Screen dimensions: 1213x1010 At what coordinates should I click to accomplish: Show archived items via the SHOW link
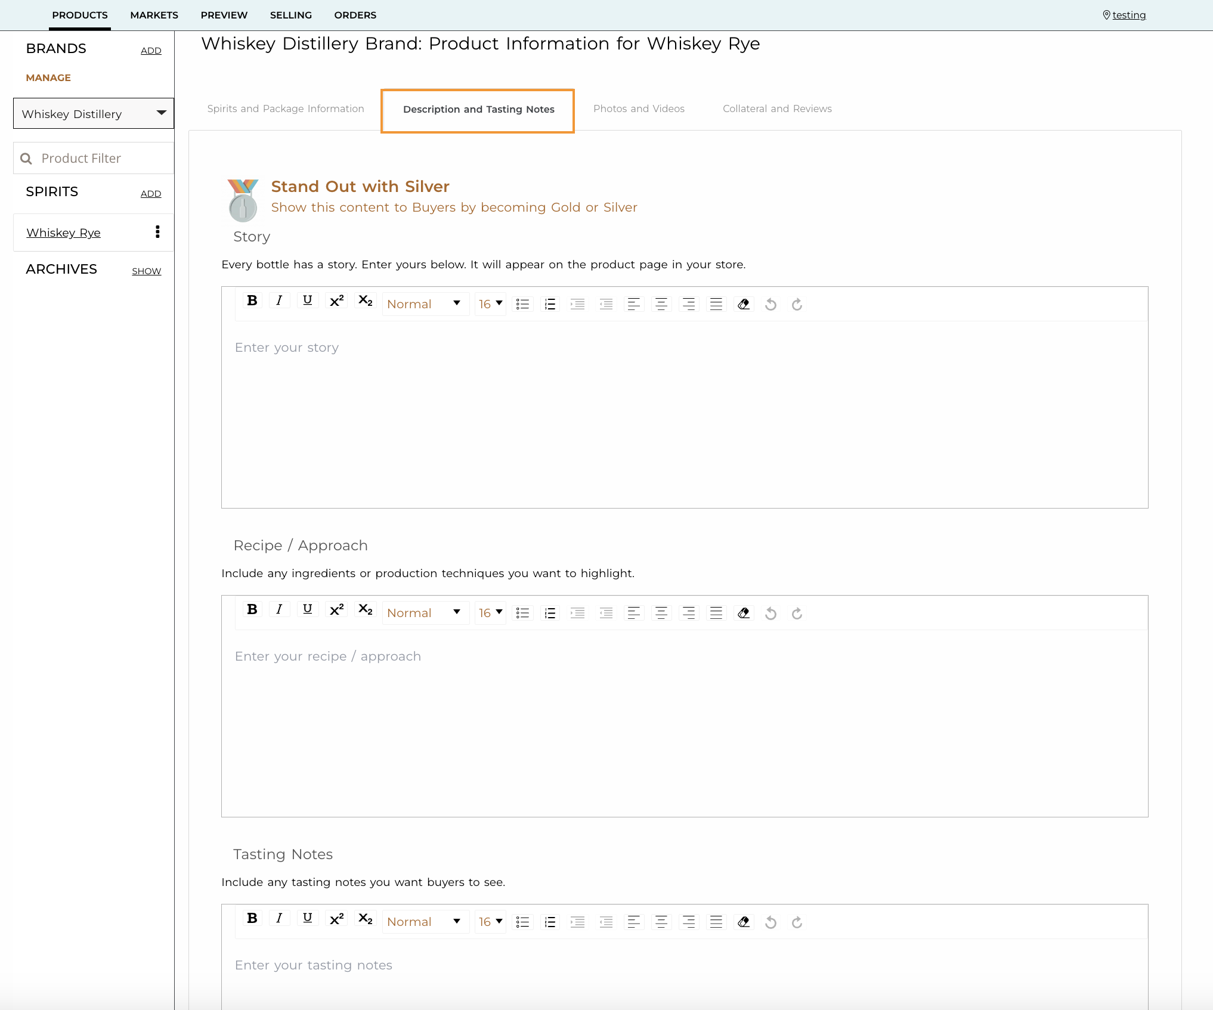146,271
